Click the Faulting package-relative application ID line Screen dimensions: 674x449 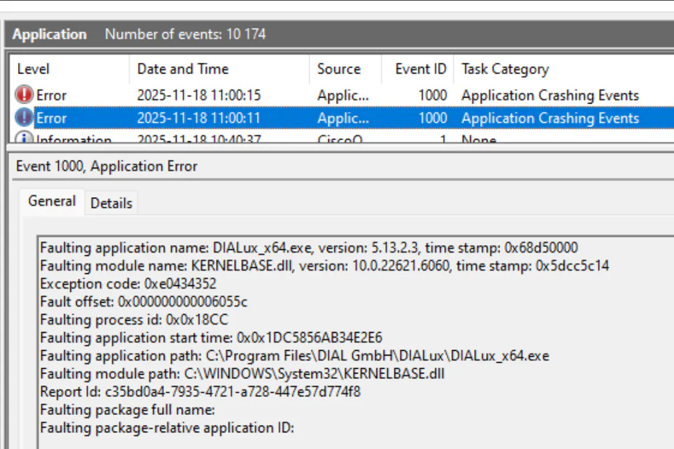(x=166, y=428)
